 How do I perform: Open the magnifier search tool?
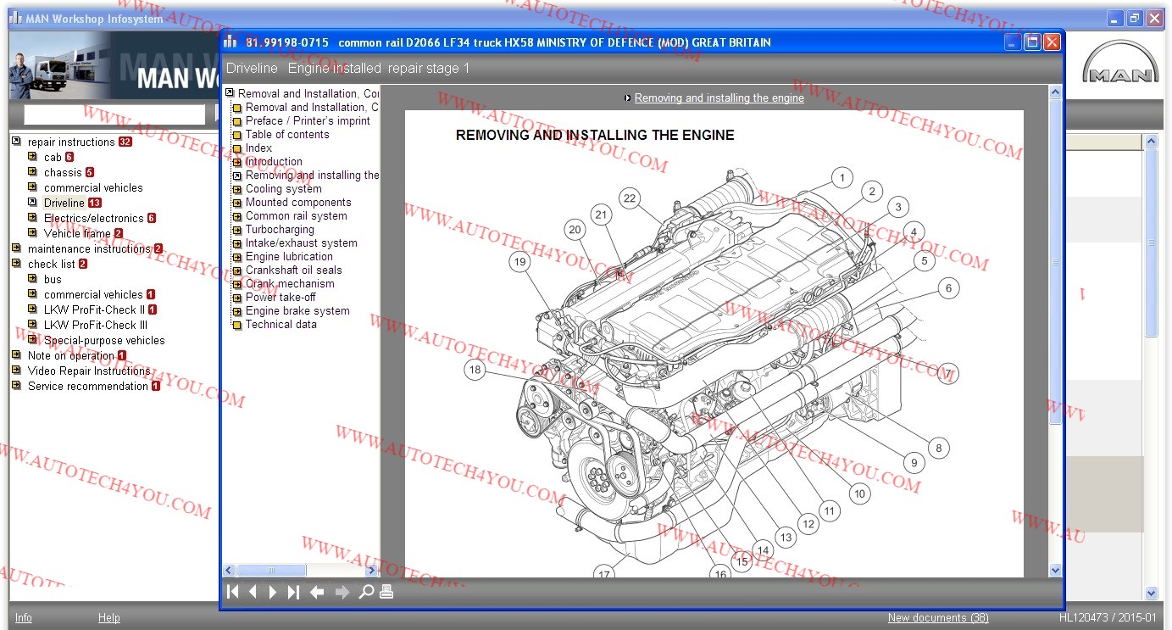366,592
